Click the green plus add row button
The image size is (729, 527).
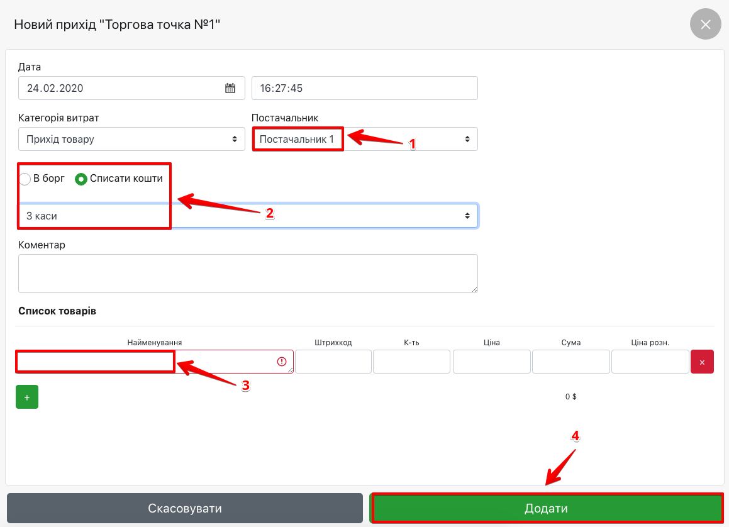[x=27, y=397]
